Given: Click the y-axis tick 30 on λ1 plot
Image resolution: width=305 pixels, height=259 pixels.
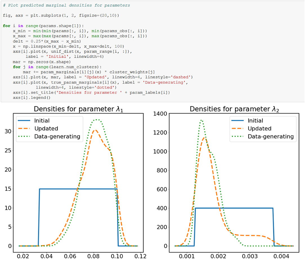Looking at the screenshot, I should (x=8, y=131).
